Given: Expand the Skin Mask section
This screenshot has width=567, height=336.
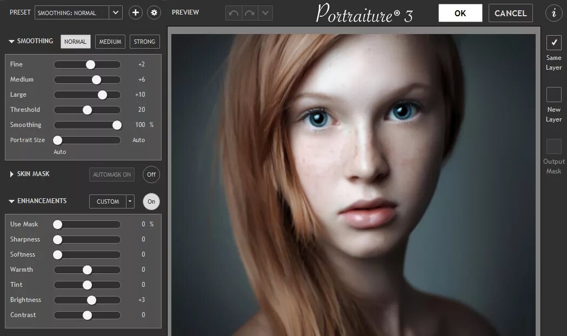Looking at the screenshot, I should click(x=11, y=174).
